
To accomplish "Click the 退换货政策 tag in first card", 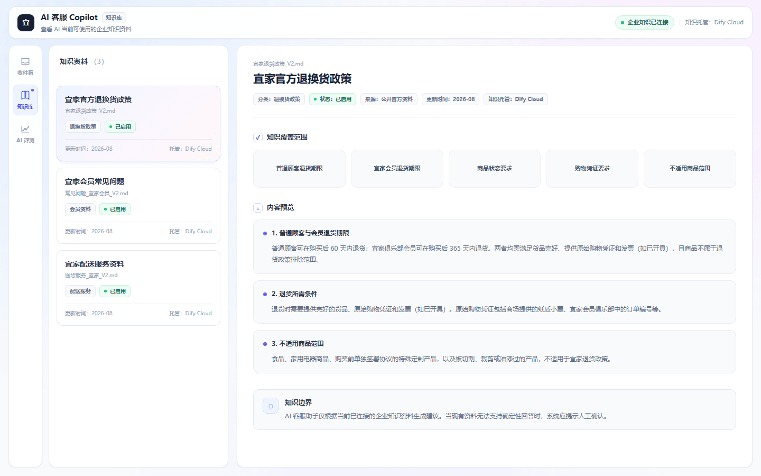I will coord(83,127).
